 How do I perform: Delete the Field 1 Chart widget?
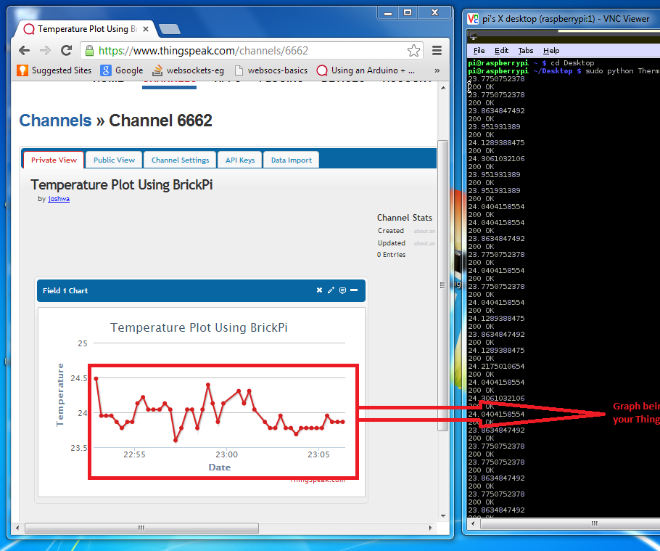[319, 290]
